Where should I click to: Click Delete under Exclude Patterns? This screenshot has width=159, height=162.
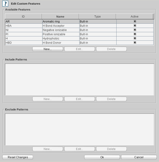pyautogui.click(x=111, y=149)
